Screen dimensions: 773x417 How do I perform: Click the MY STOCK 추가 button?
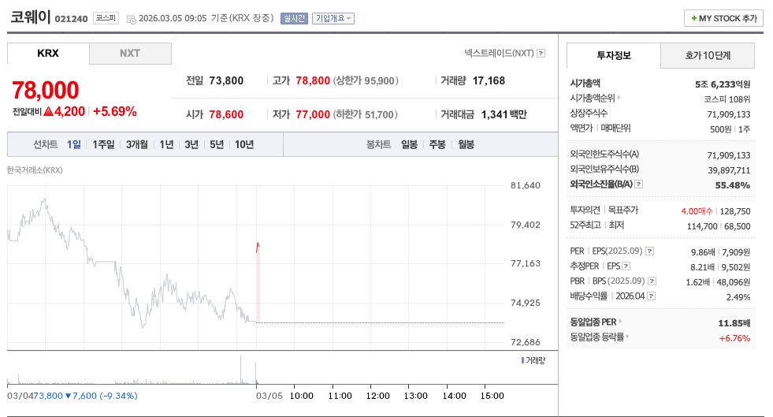coord(723,18)
